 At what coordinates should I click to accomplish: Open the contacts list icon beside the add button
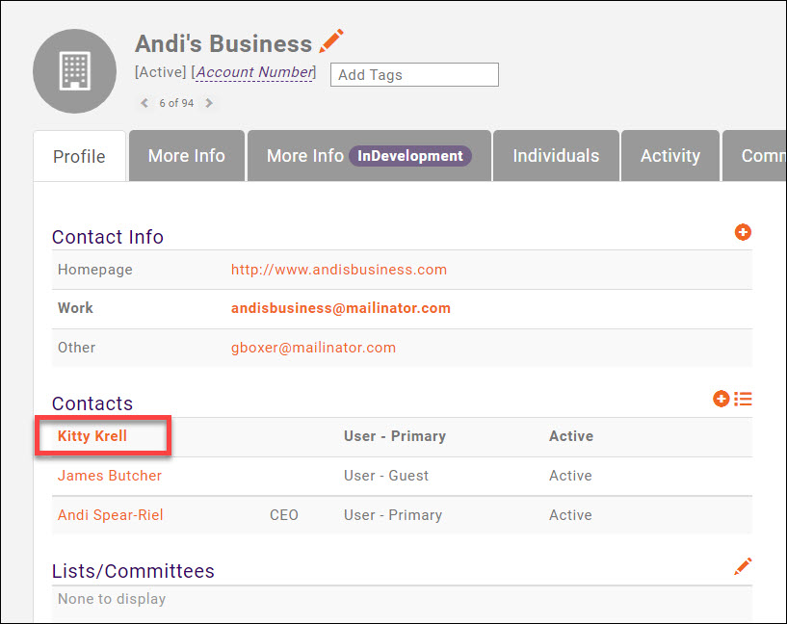pos(742,398)
